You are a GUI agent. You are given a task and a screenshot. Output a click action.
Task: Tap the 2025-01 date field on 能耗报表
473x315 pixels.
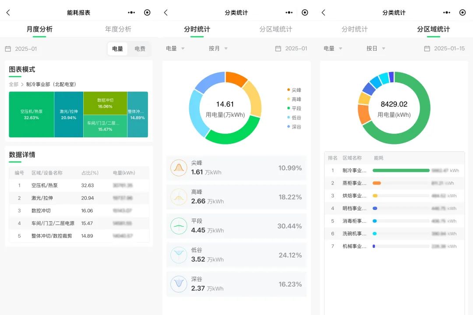tap(25, 49)
